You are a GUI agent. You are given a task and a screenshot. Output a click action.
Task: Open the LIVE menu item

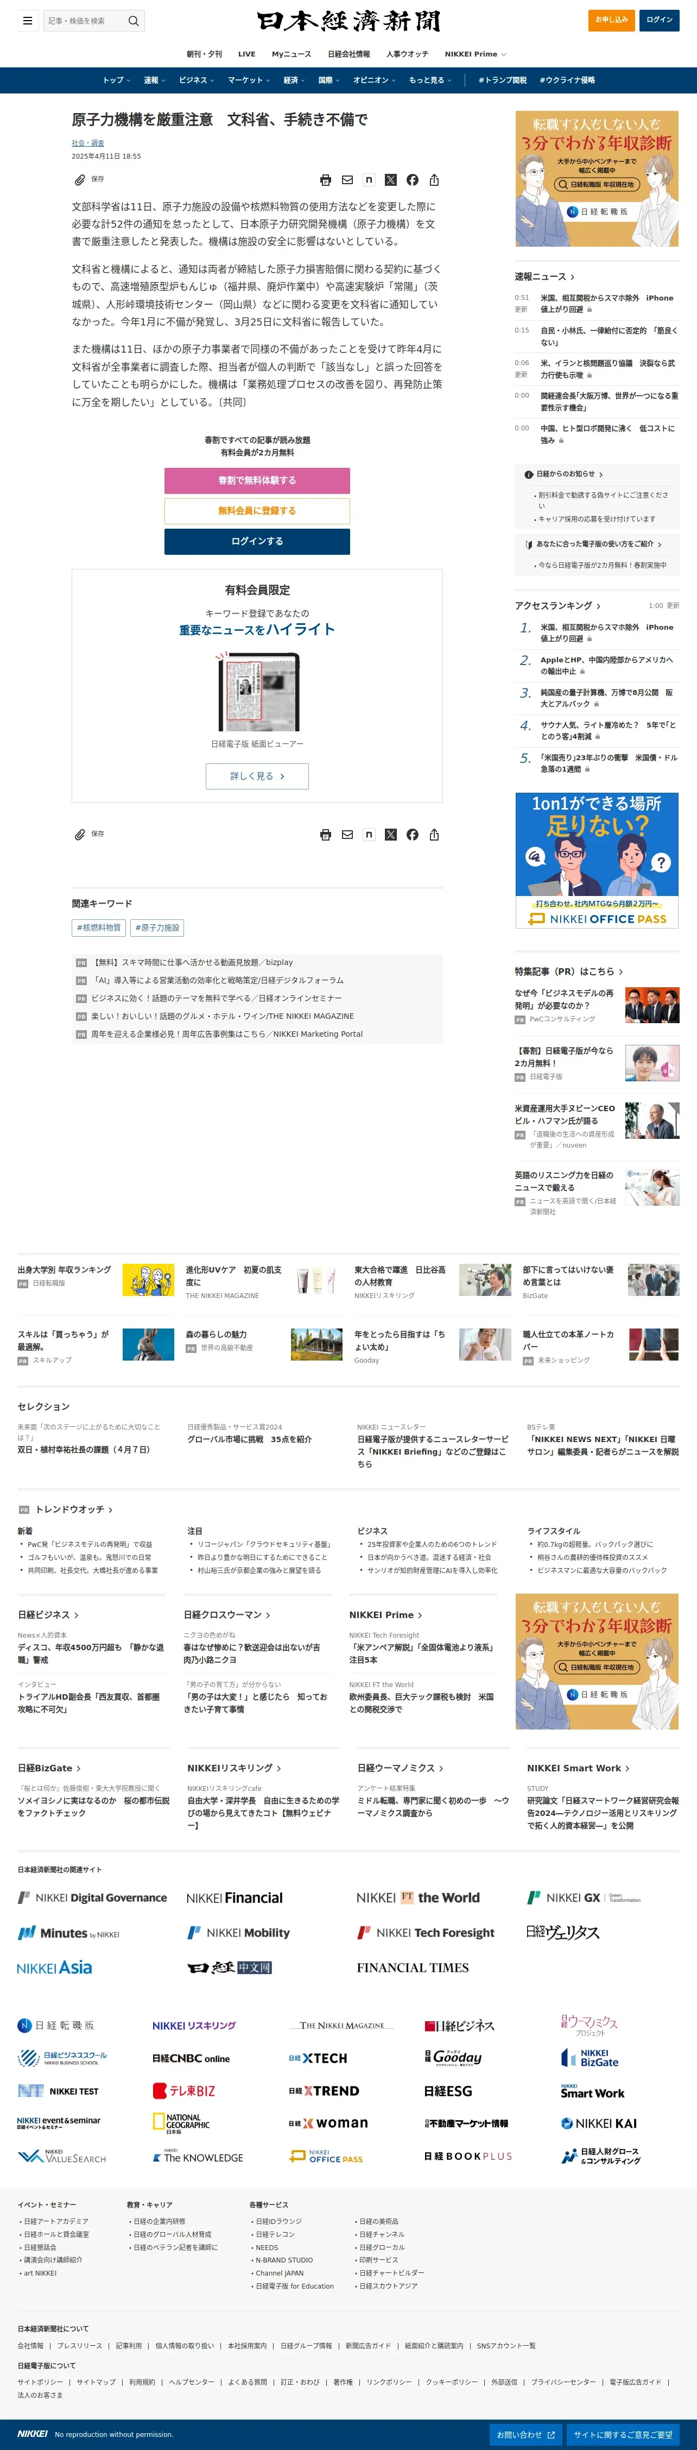pyautogui.click(x=247, y=54)
